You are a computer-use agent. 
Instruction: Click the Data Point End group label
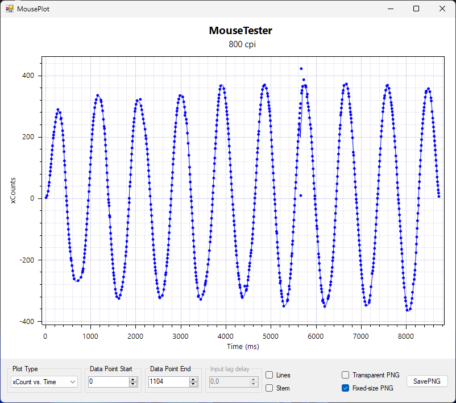click(x=171, y=369)
